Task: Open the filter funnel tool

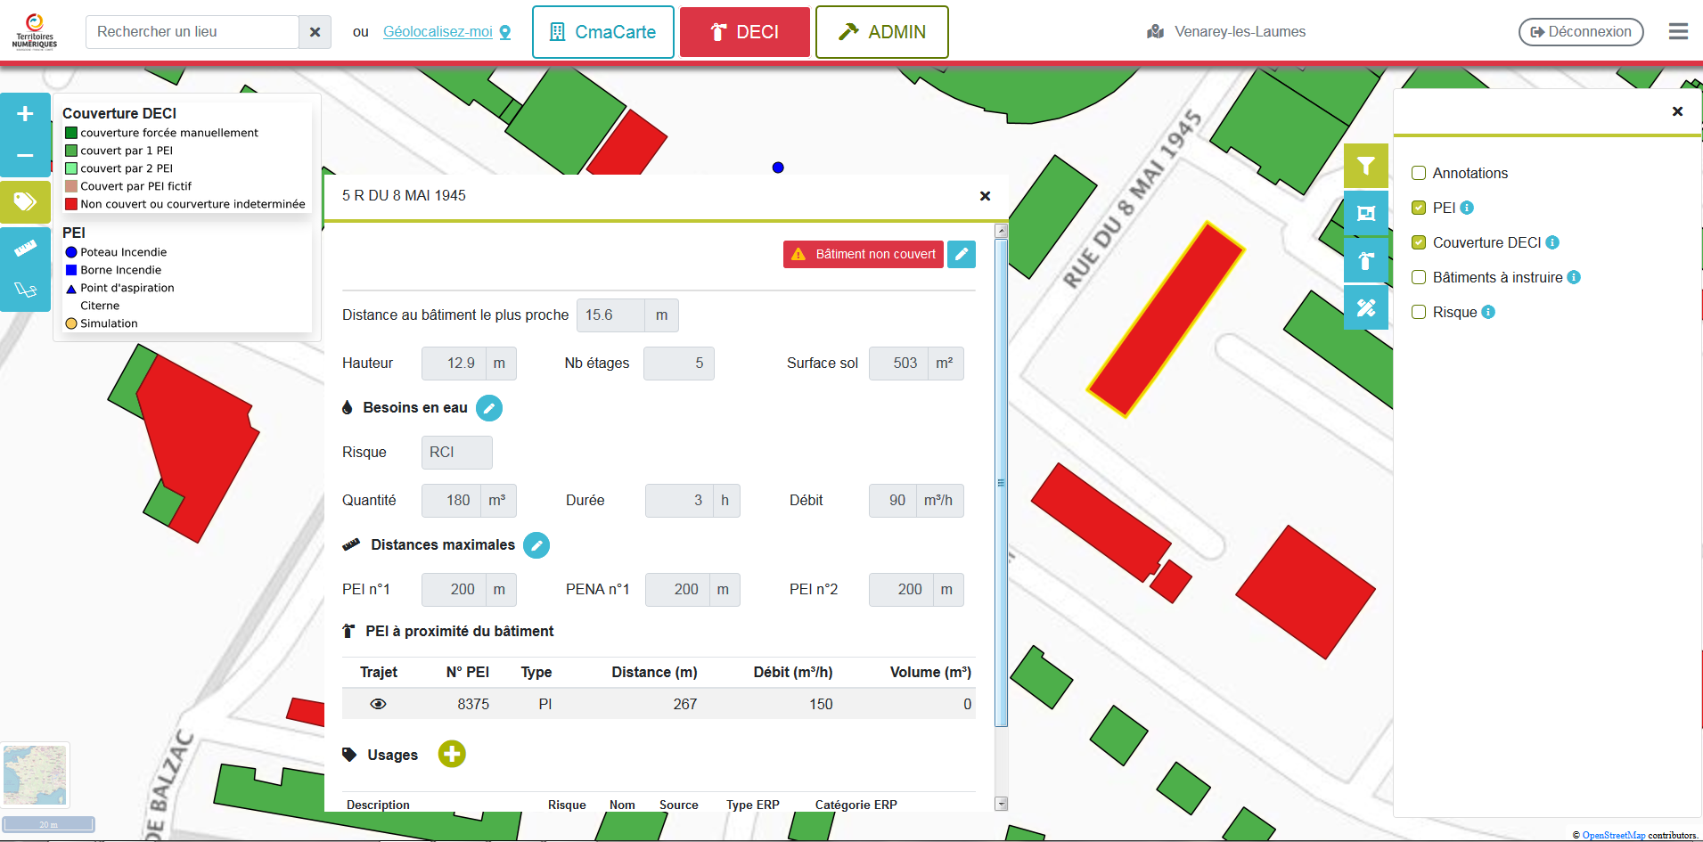Action: pos(1365,166)
